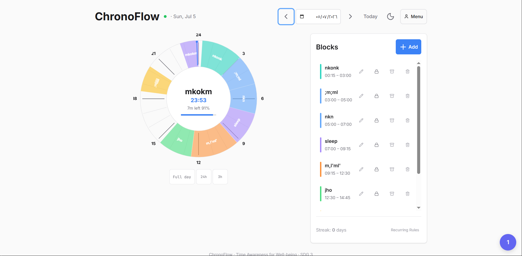Image resolution: width=522 pixels, height=256 pixels.
Task: Edit the nkonk block with pencil icon
Action: click(x=361, y=71)
